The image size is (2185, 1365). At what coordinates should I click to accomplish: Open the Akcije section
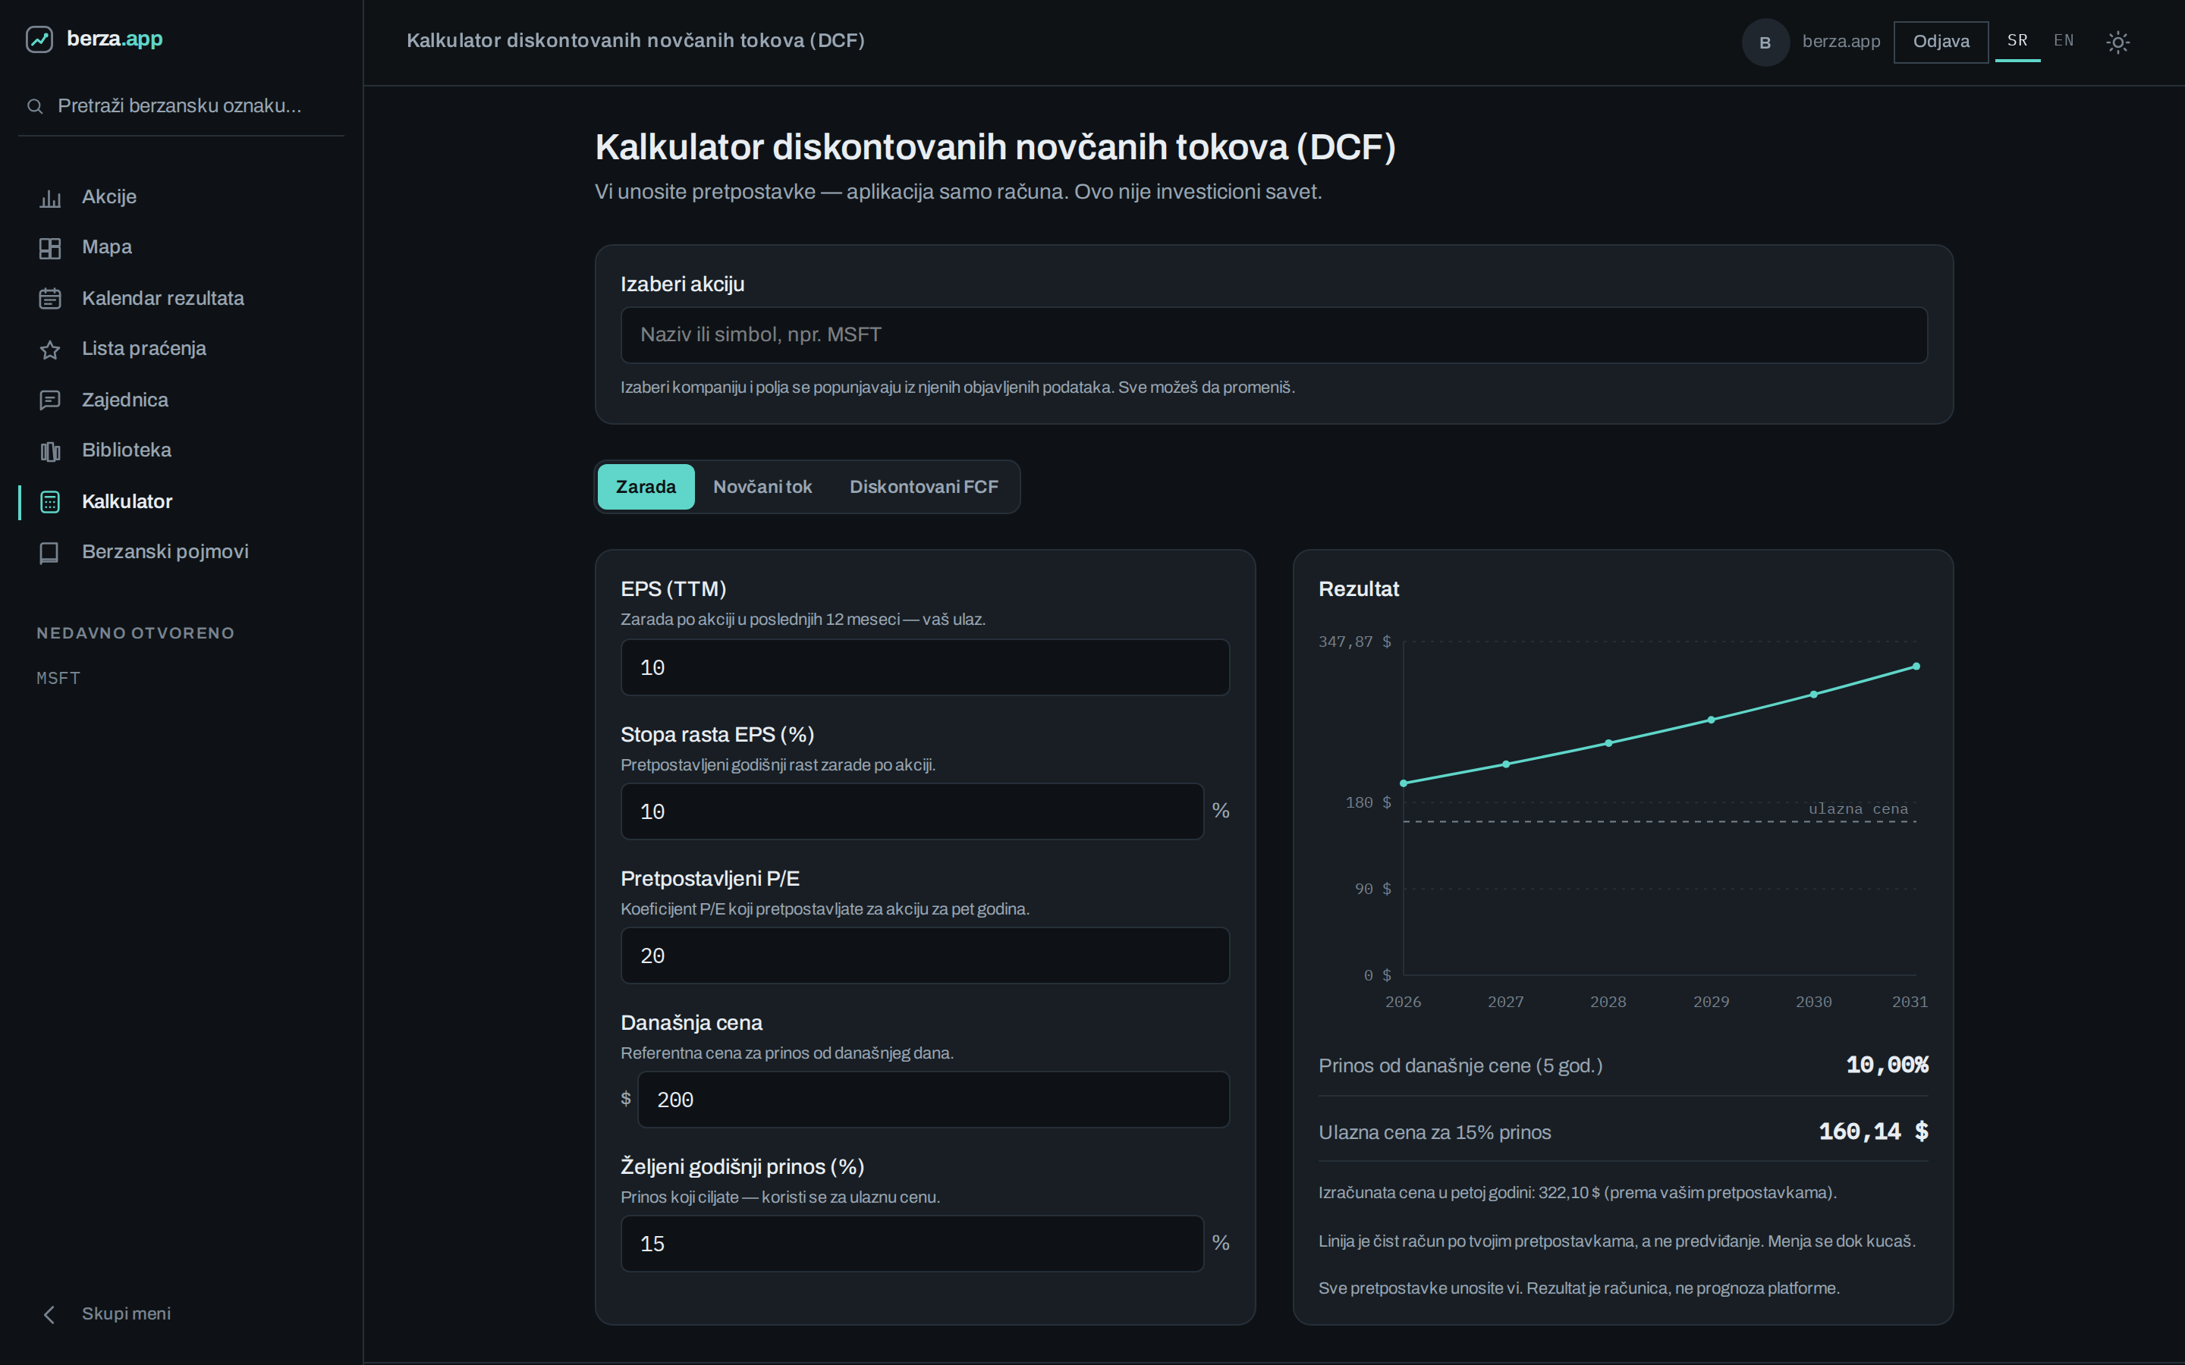(x=181, y=197)
